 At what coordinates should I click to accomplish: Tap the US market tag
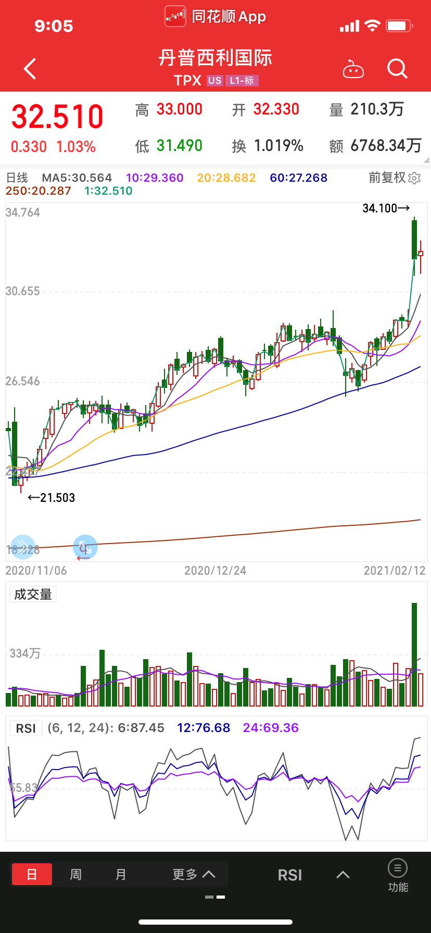click(214, 81)
